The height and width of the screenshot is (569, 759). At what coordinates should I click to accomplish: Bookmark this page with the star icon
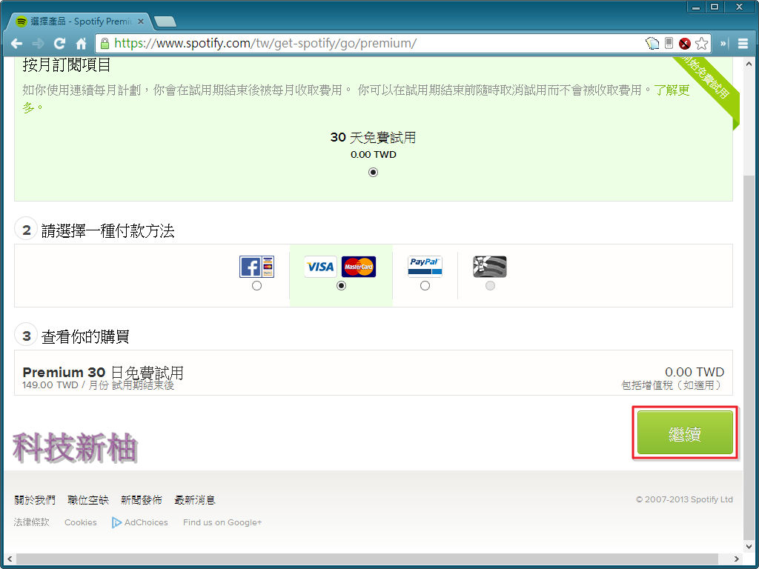coord(701,44)
